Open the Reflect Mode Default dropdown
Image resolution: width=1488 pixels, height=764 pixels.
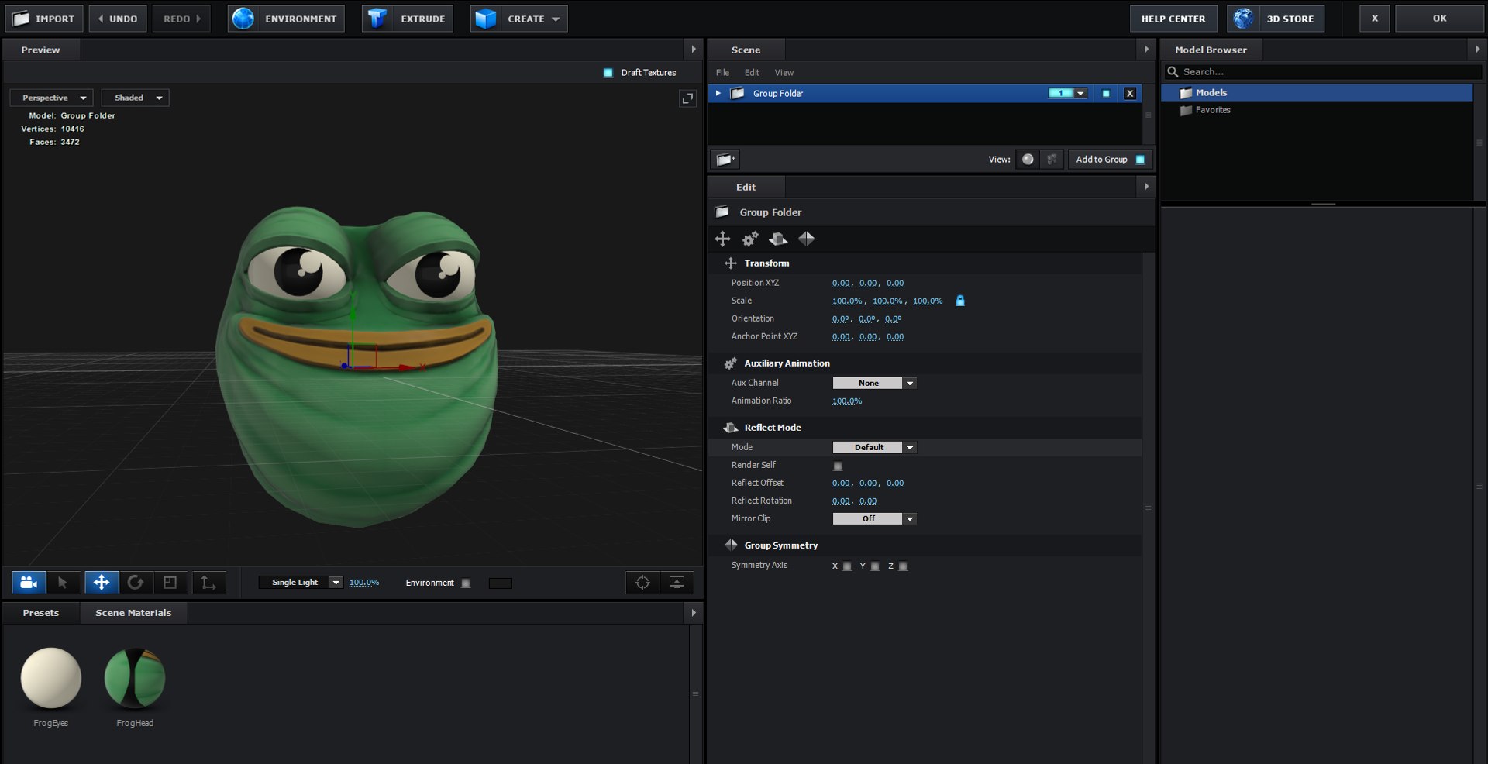pos(875,447)
